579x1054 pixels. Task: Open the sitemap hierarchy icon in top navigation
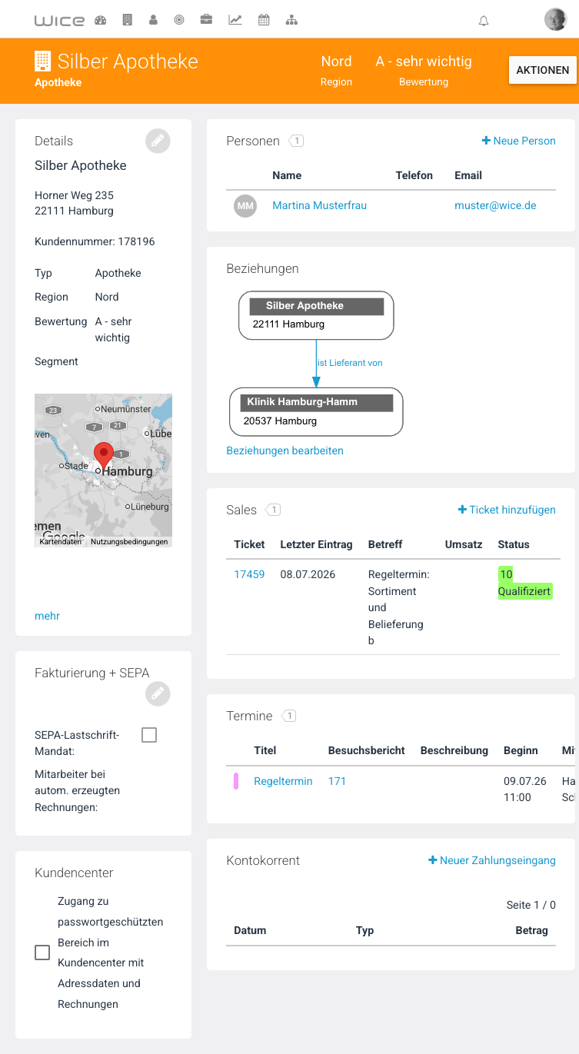291,21
